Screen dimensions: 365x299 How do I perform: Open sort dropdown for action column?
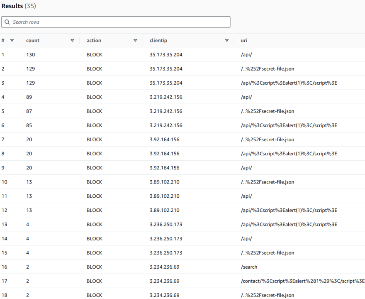pos(135,40)
